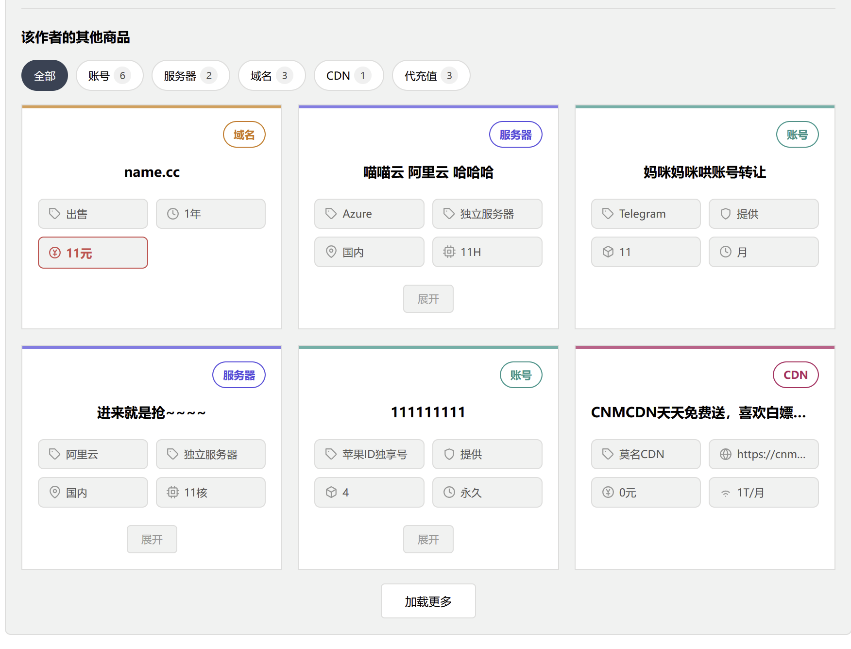Click the tag icon beside Telegram
Viewport: 851px width, 649px height.
pos(608,214)
